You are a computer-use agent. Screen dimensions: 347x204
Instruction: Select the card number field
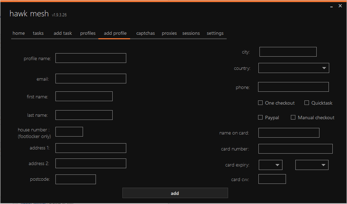pyautogui.click(x=295, y=149)
